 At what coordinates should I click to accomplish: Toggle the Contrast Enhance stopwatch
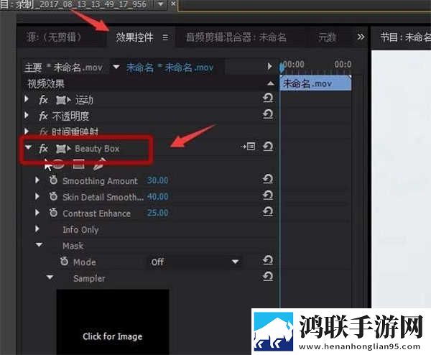click(x=53, y=213)
